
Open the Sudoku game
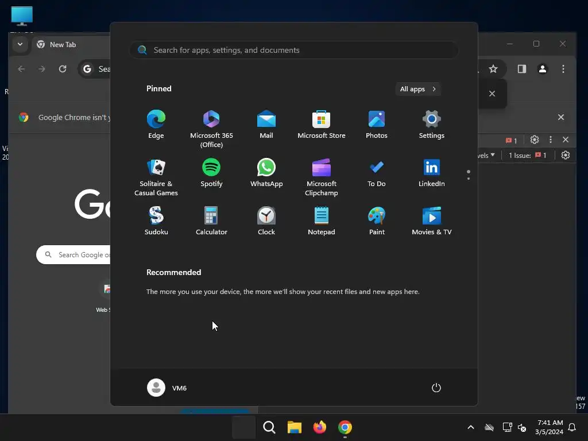click(x=156, y=221)
